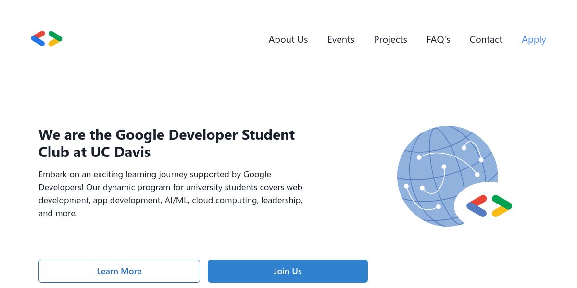Click the paragraph starting 'Embark on an exciting'
Screen dimensions: 577x288
click(171, 193)
